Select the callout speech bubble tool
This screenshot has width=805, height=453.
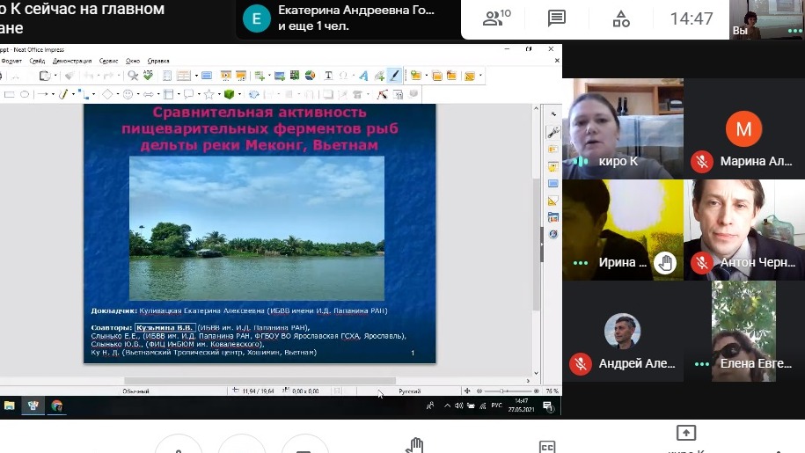pyautogui.click(x=189, y=94)
